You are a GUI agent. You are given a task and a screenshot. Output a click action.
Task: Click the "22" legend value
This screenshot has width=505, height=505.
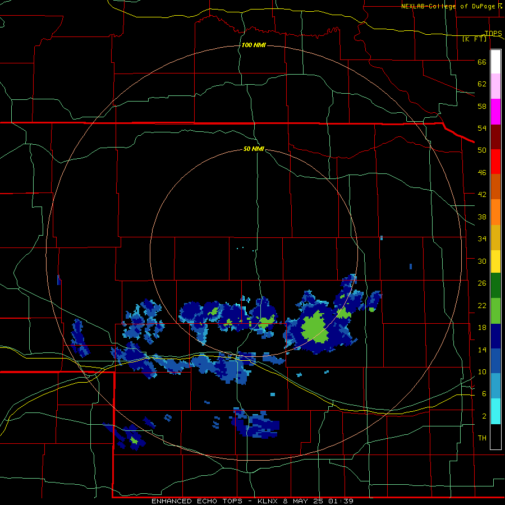pos(482,306)
